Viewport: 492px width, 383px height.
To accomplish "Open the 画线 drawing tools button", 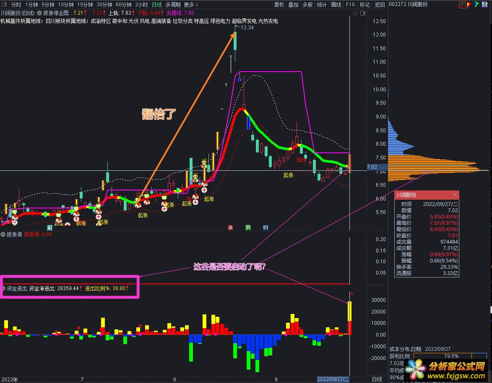I will click(336, 5).
